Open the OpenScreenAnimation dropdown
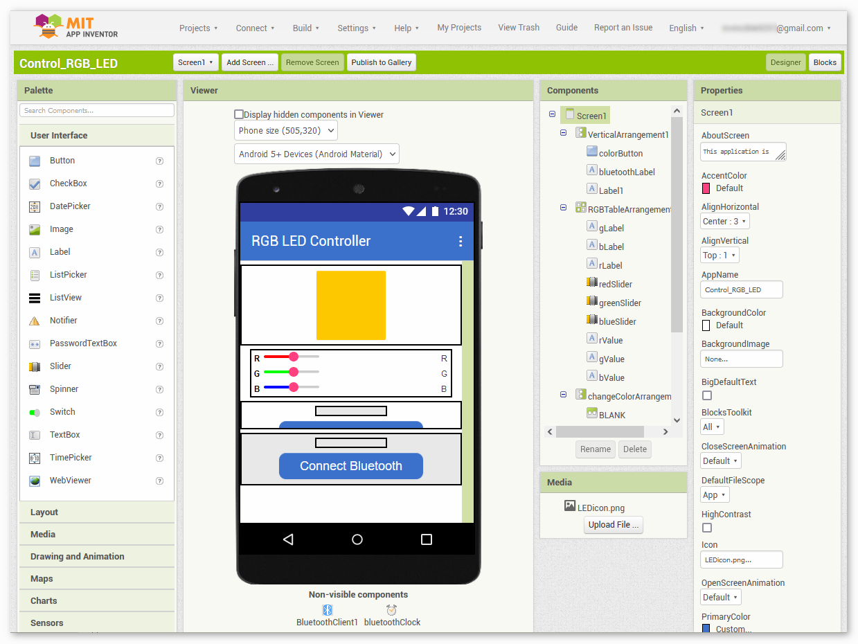Screen dimensions: 858x644 tap(721, 597)
